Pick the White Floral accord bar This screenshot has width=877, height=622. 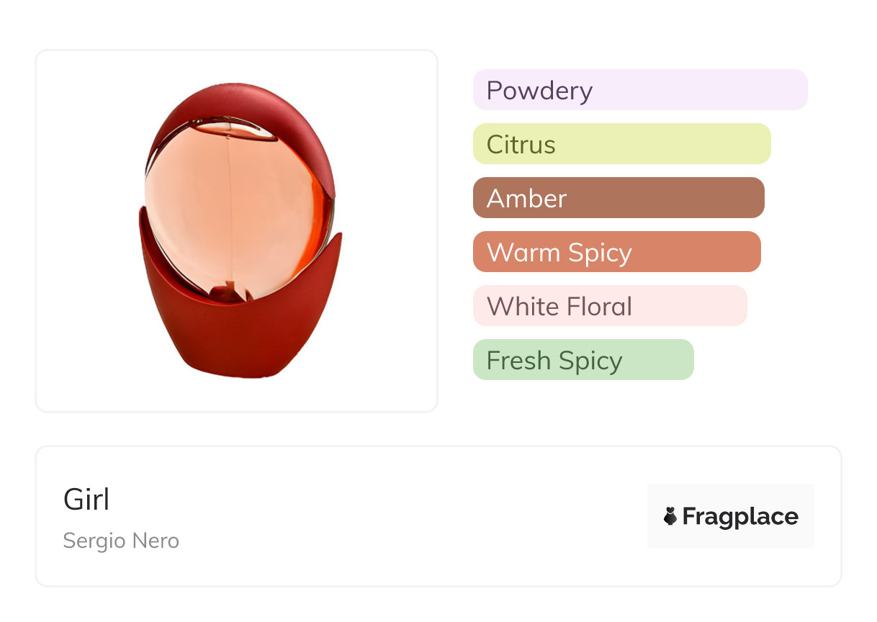(x=610, y=306)
